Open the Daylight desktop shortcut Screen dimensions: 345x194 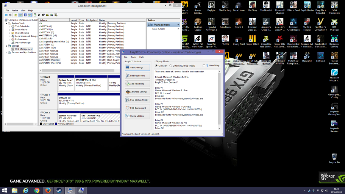click(x=211, y=6)
